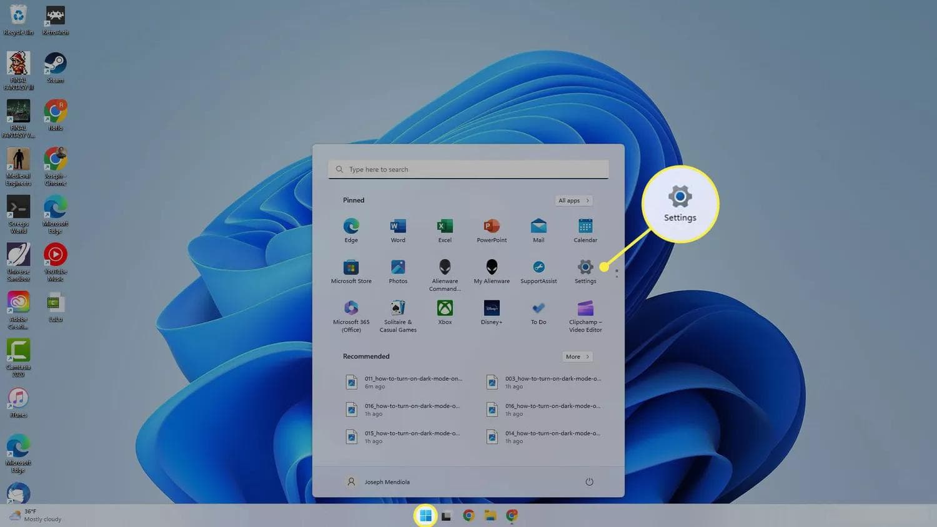Select the YouTube Music desktop shortcut
The width and height of the screenshot is (937, 527).
tap(56, 262)
